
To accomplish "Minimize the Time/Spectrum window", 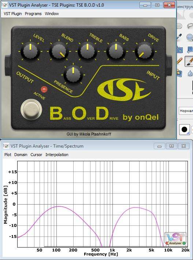I will coord(159,146).
